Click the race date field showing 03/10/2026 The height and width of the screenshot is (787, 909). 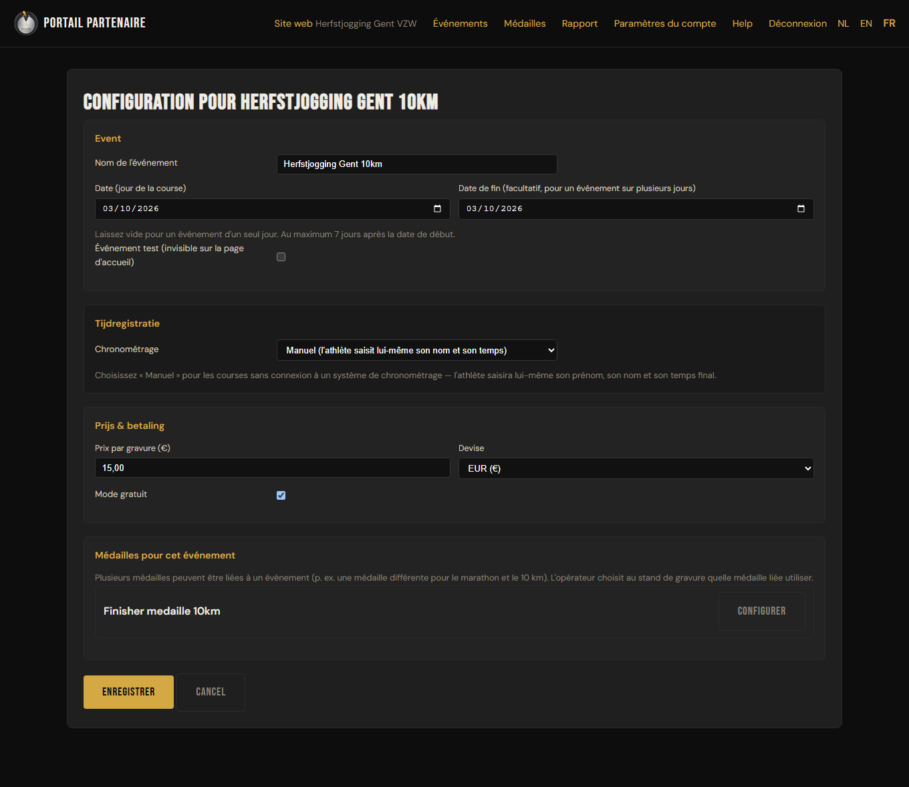click(273, 209)
